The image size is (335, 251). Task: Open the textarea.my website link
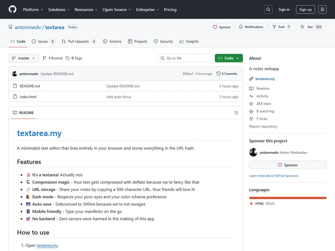[264, 79]
